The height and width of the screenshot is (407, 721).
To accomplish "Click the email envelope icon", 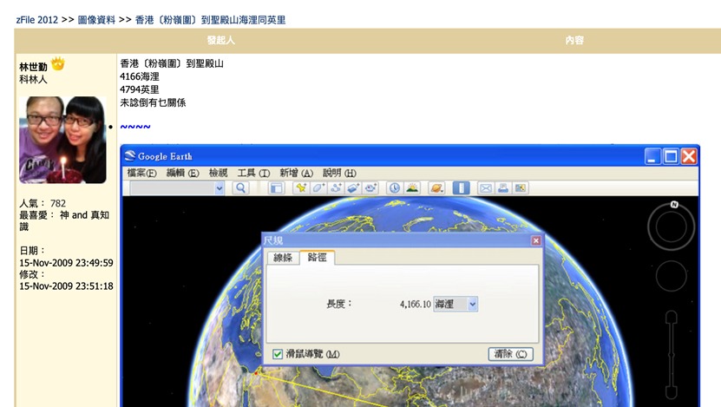I will point(486,187).
